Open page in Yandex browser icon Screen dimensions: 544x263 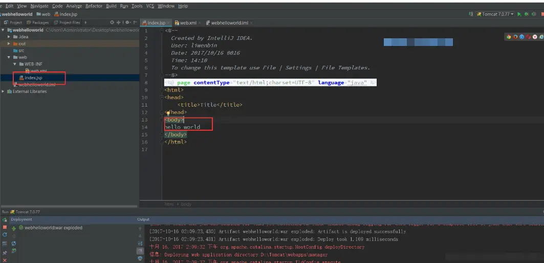(x=535, y=37)
